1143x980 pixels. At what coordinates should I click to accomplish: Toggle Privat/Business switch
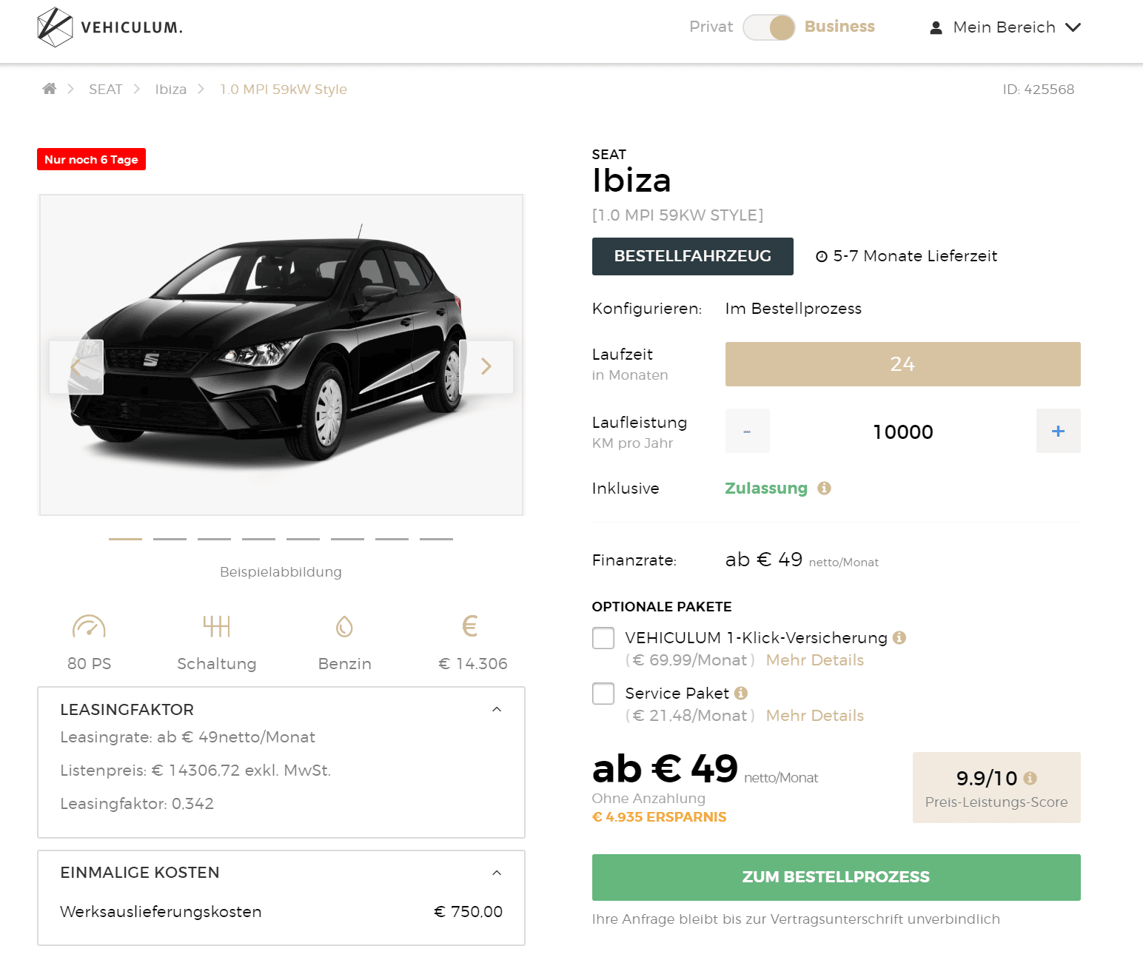tap(768, 27)
